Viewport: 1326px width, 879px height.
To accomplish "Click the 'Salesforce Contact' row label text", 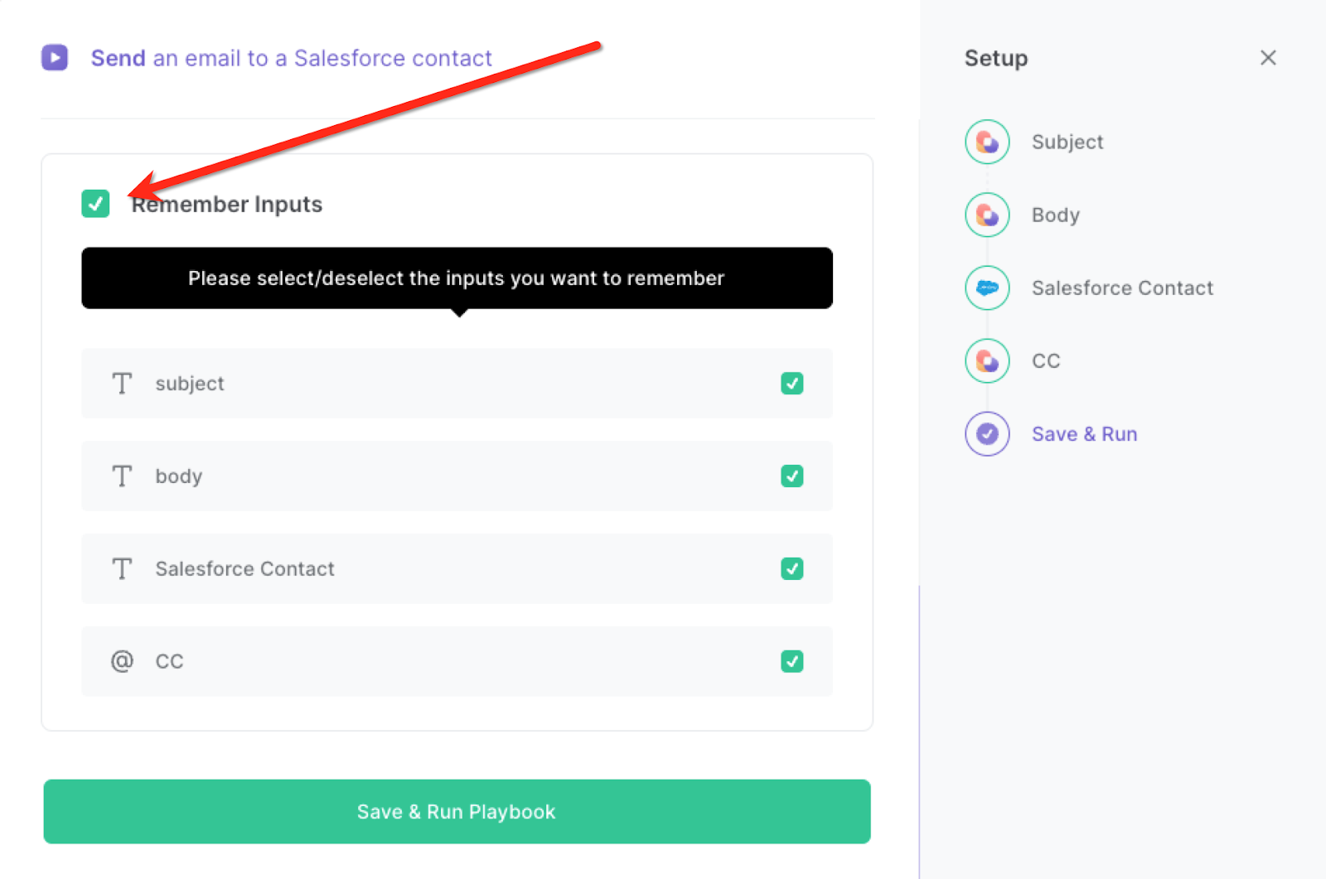I will 245,569.
